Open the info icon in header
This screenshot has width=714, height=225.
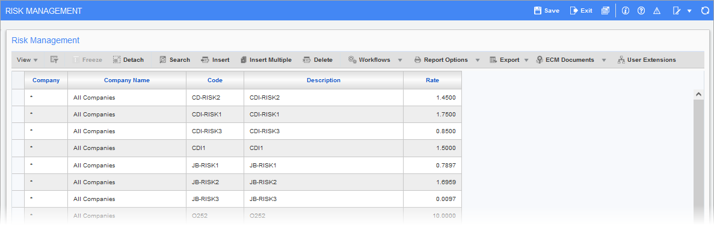[625, 10]
